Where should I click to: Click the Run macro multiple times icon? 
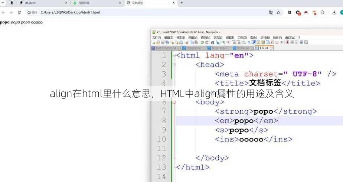(301, 42)
